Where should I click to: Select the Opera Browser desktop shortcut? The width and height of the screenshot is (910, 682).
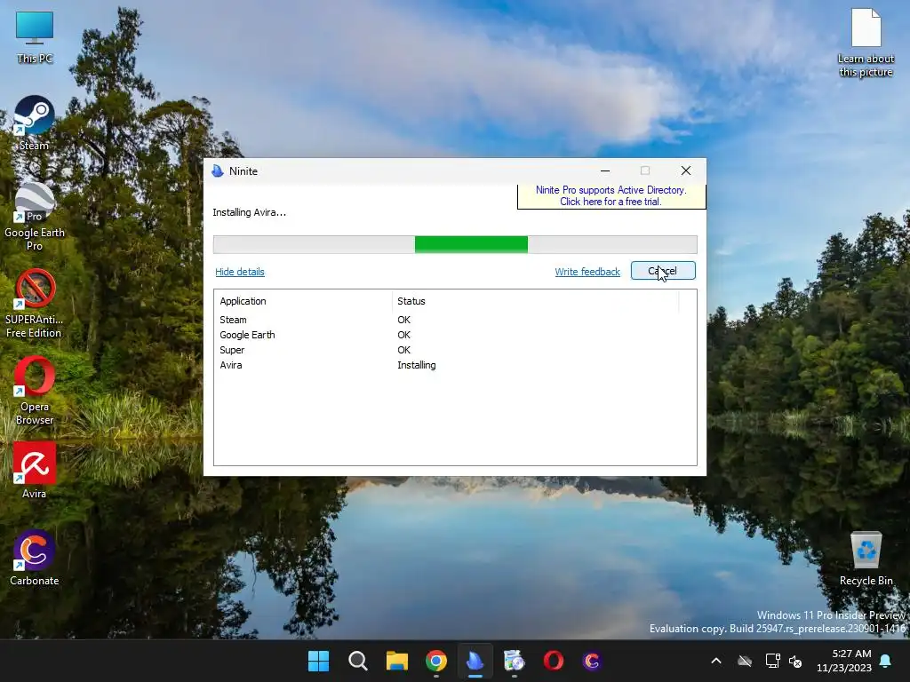[x=35, y=391]
